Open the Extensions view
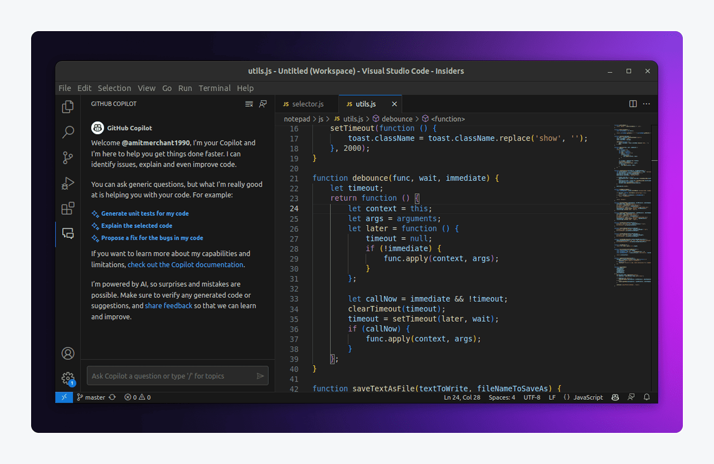714x464 pixels. pos(68,209)
